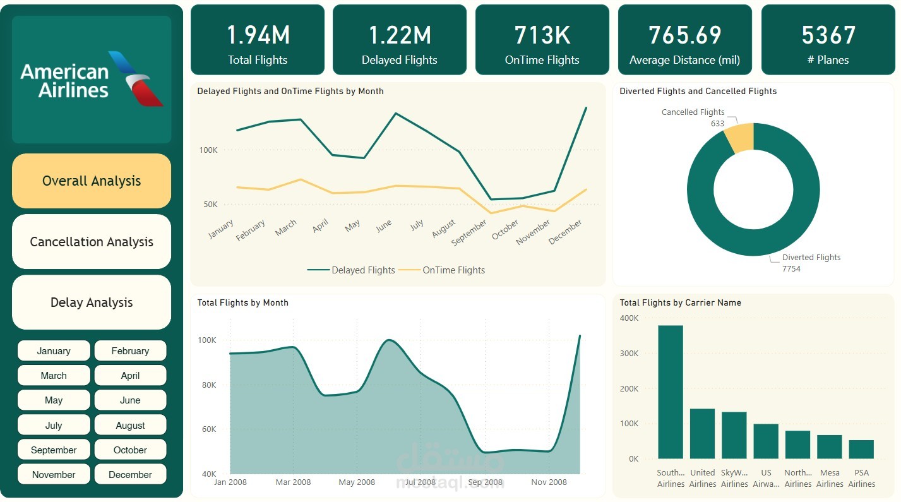Choose August in month slicer
901x502 pixels.
130,425
